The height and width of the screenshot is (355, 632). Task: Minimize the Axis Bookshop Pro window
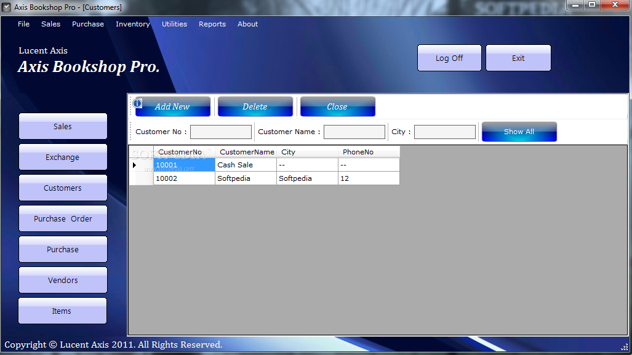[575, 5]
